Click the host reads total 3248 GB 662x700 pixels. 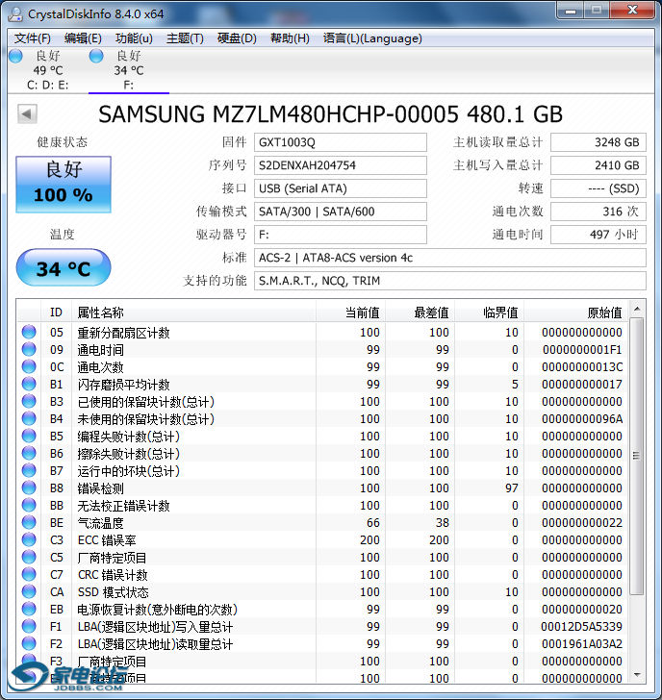(x=598, y=142)
